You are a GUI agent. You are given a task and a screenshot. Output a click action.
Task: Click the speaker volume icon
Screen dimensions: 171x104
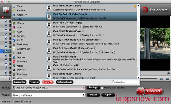168,73
